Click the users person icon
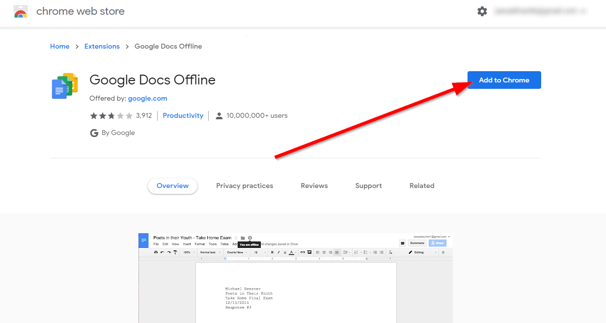 click(x=219, y=116)
